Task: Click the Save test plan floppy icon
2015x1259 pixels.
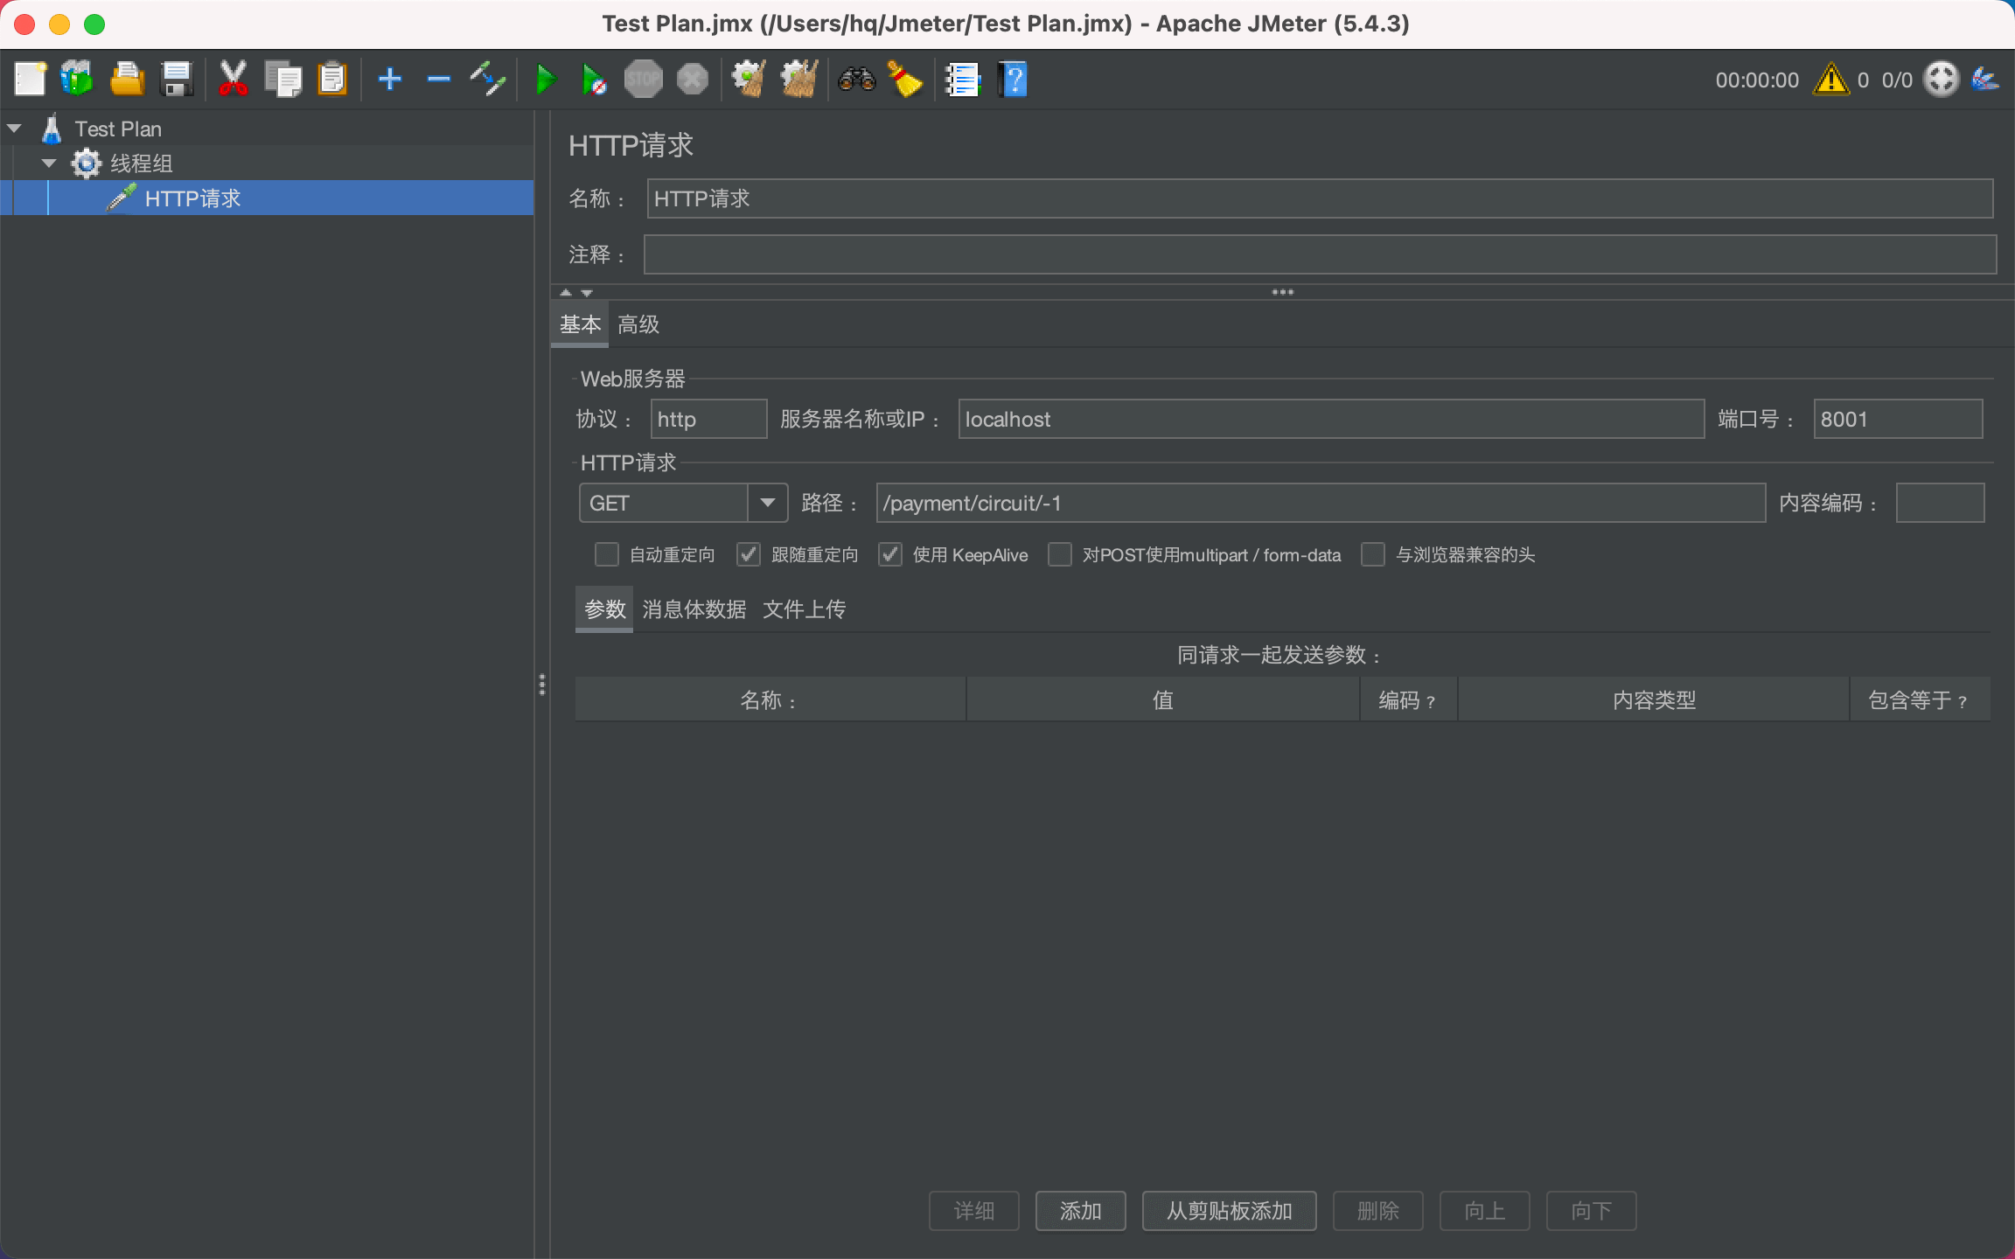Action: (177, 80)
